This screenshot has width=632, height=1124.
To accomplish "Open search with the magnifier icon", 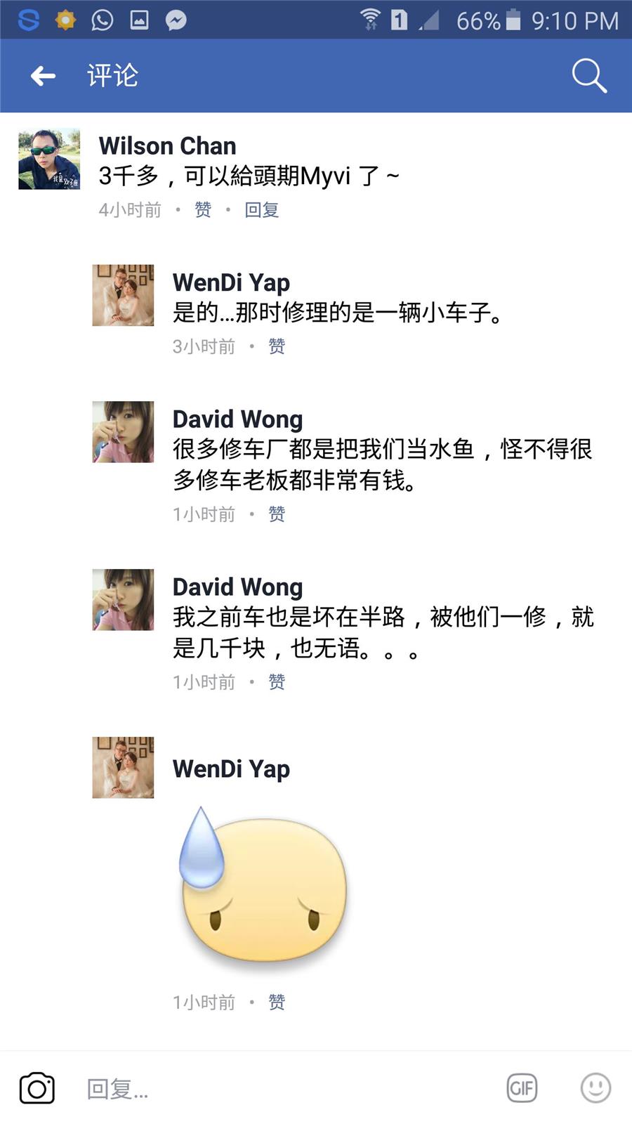I will pos(588,76).
